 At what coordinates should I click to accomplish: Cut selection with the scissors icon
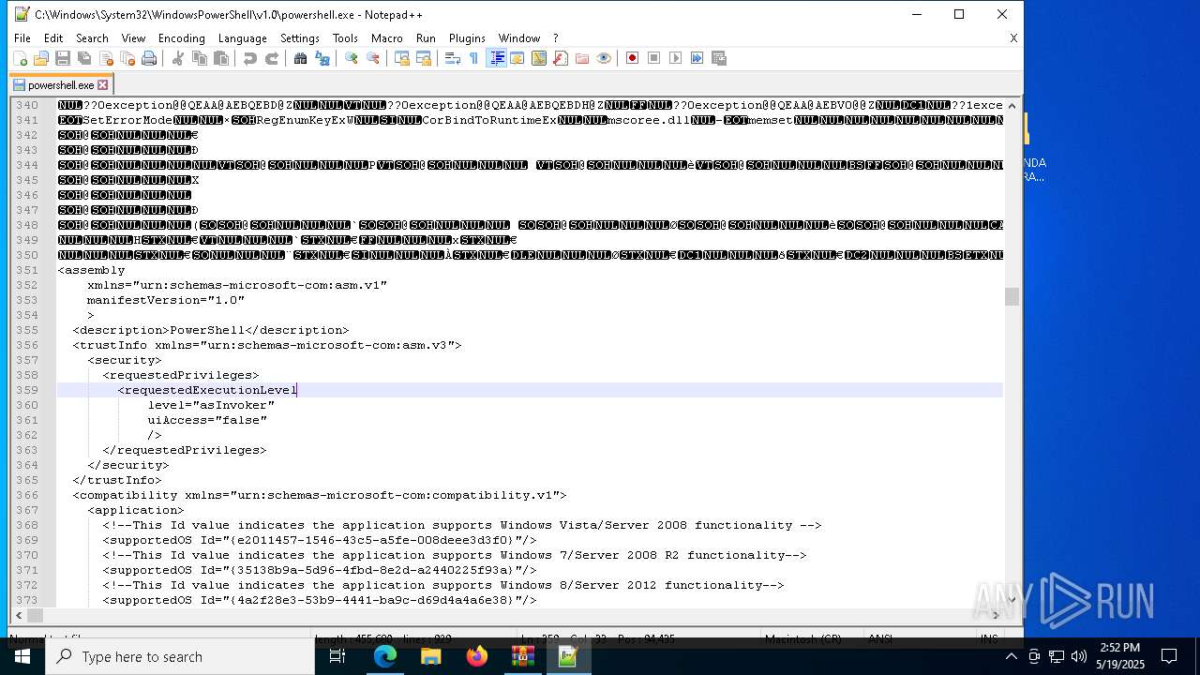tap(178, 58)
